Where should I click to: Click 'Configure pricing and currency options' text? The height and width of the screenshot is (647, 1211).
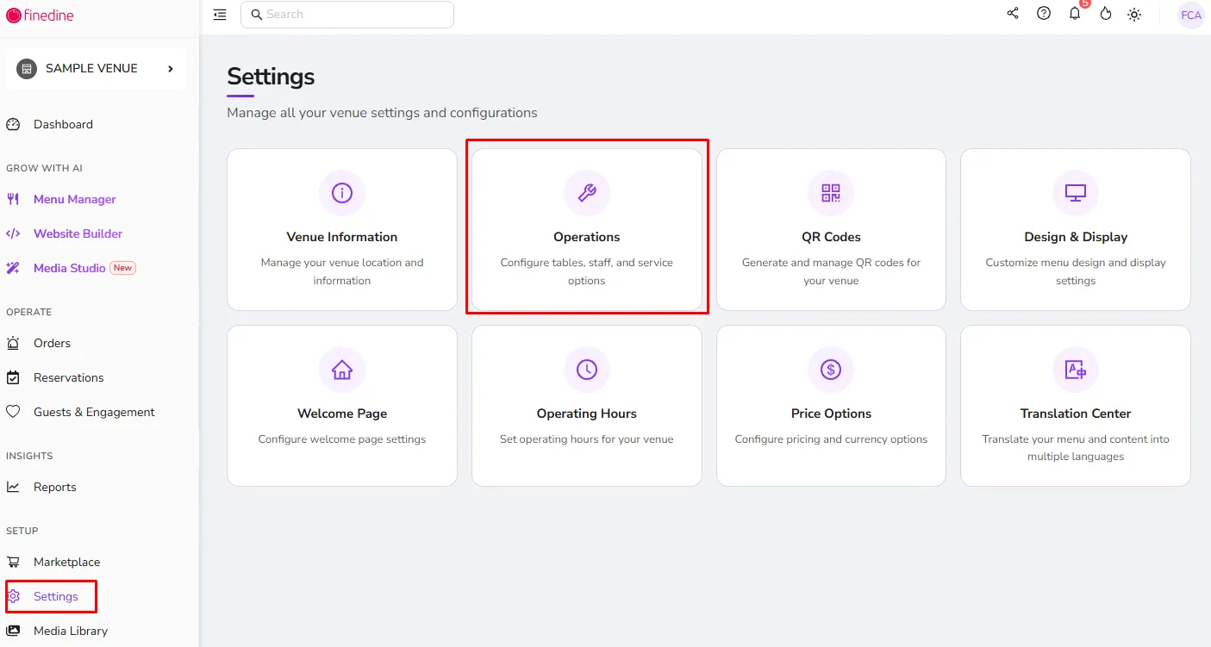click(831, 439)
